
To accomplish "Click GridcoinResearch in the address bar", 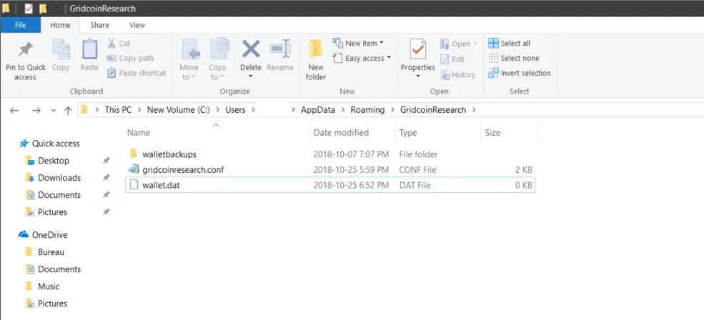I will tap(433, 109).
